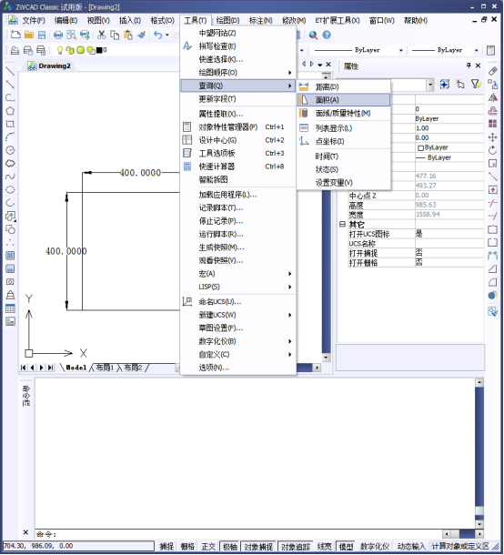
Task: Click the 命令 command line input field
Action: (x=239, y=534)
